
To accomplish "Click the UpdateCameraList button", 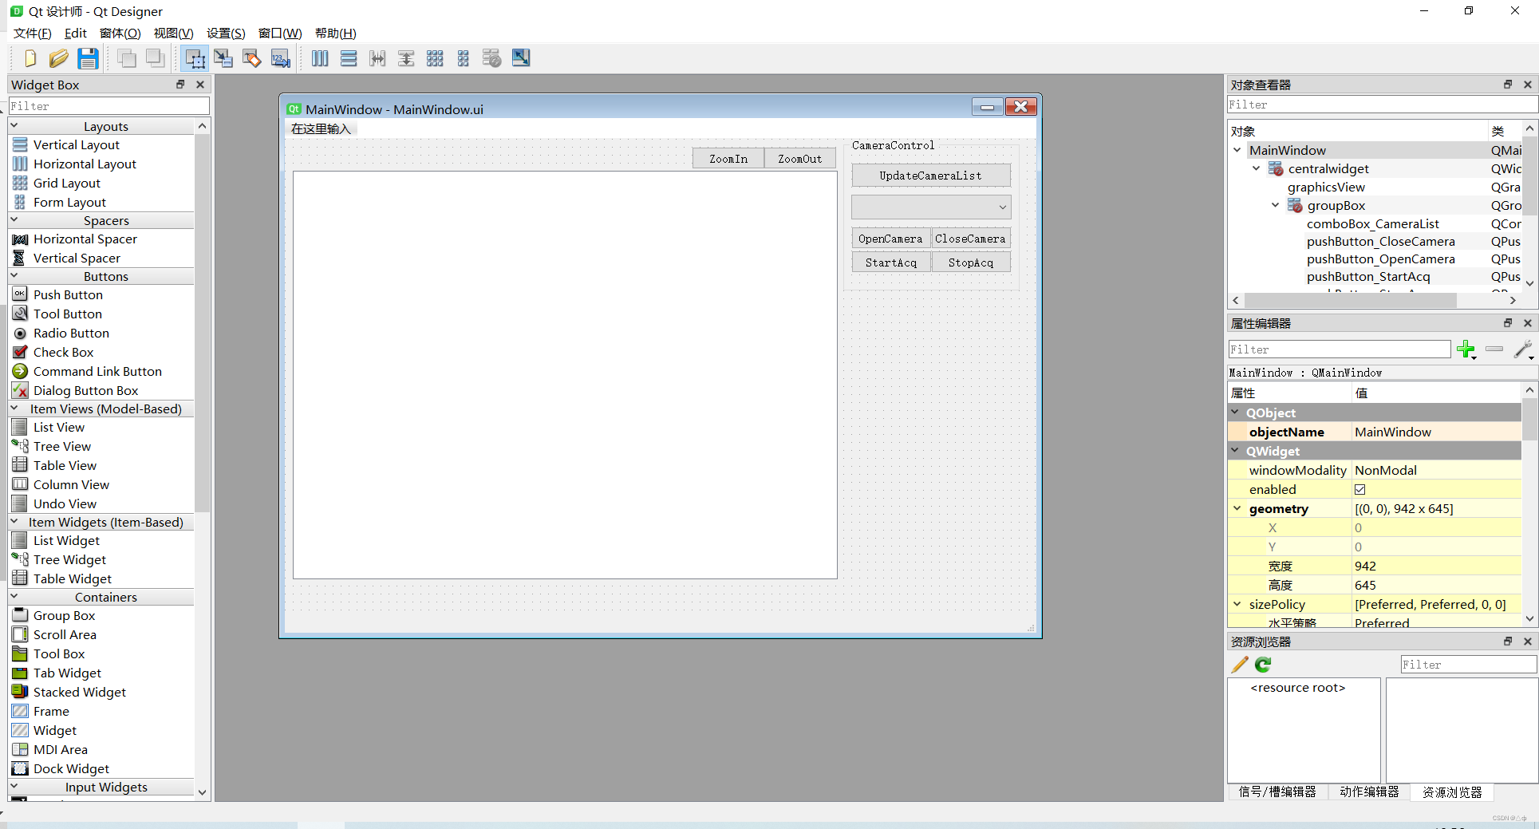I will pyautogui.click(x=931, y=176).
